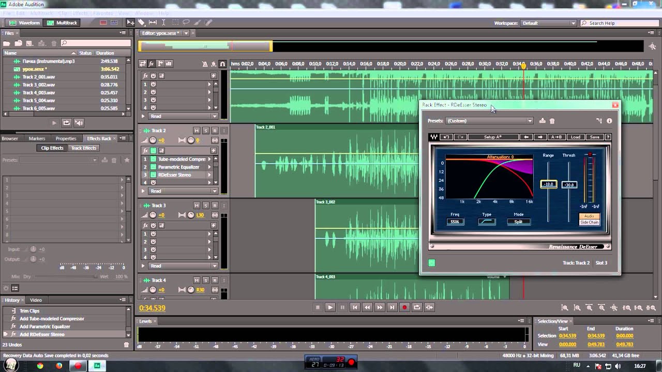
Task: Select Clip Effects button
Action: tap(52, 148)
